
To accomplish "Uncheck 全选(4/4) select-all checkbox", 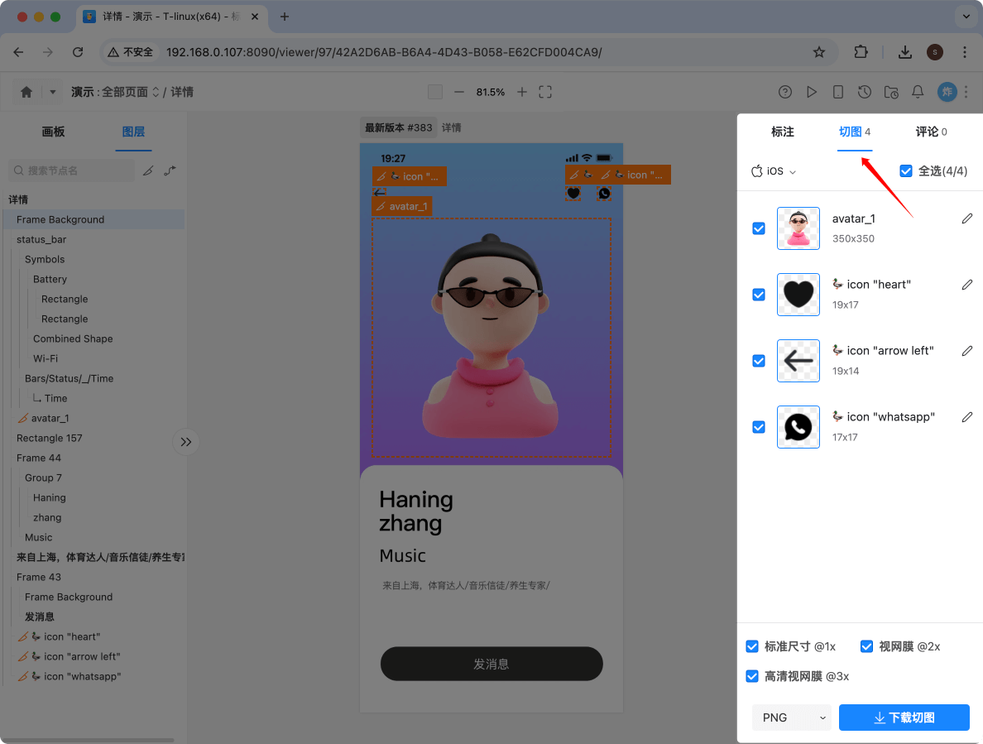I will (906, 171).
